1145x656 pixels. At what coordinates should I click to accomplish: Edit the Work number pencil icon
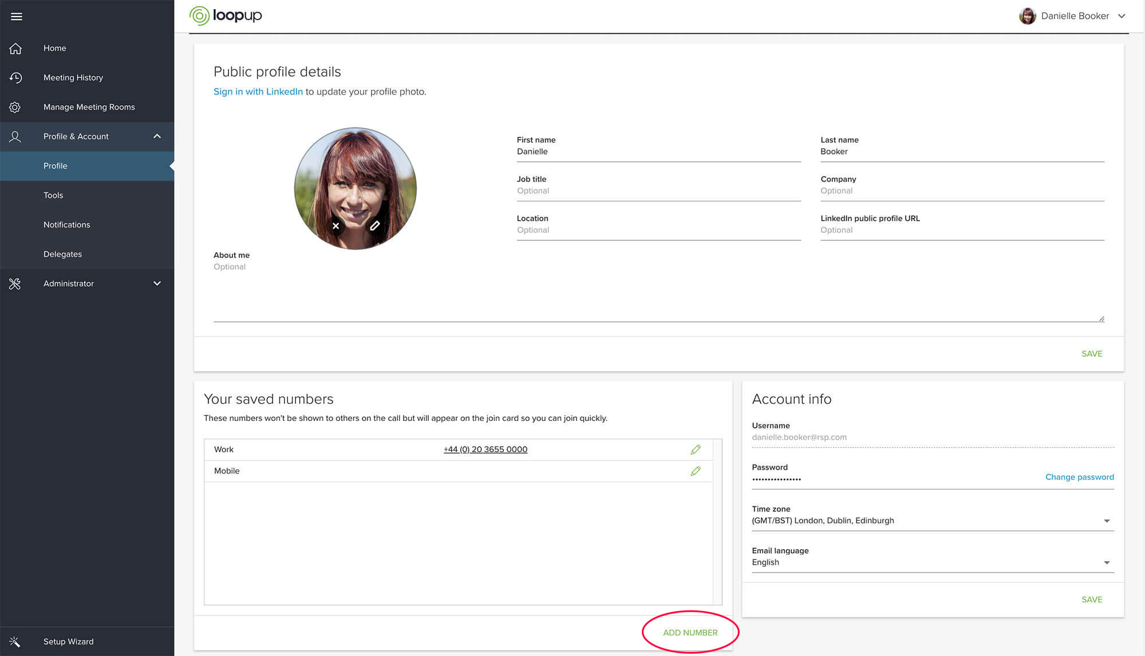(696, 450)
